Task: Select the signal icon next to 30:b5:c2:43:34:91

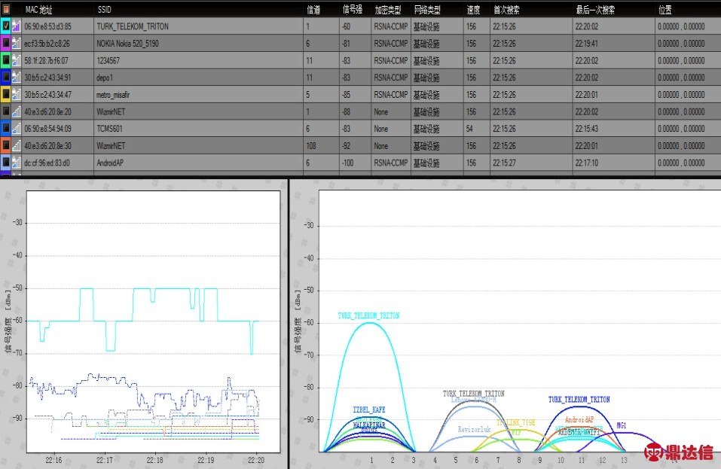Action: click(x=17, y=78)
